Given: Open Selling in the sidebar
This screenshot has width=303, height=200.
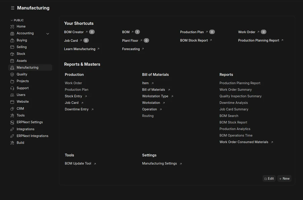Looking at the screenshot, I should click(x=30, y=47).
